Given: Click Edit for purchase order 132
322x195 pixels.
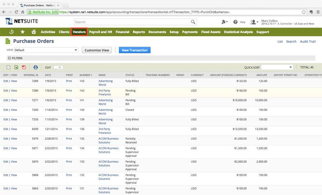Looking at the screenshot, I should click(6, 175).
